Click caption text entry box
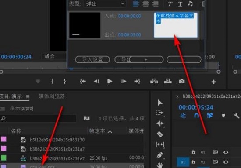Viewport: 241px width, 168px height. [x=176, y=25]
